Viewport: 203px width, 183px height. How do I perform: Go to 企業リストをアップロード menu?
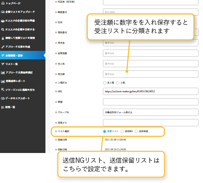(x=20, y=12)
